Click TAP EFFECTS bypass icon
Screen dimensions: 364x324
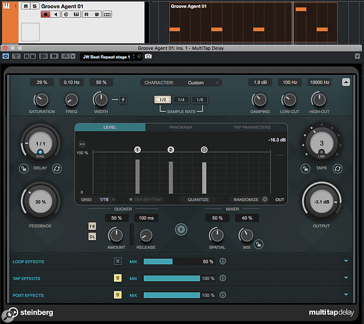click(x=117, y=278)
